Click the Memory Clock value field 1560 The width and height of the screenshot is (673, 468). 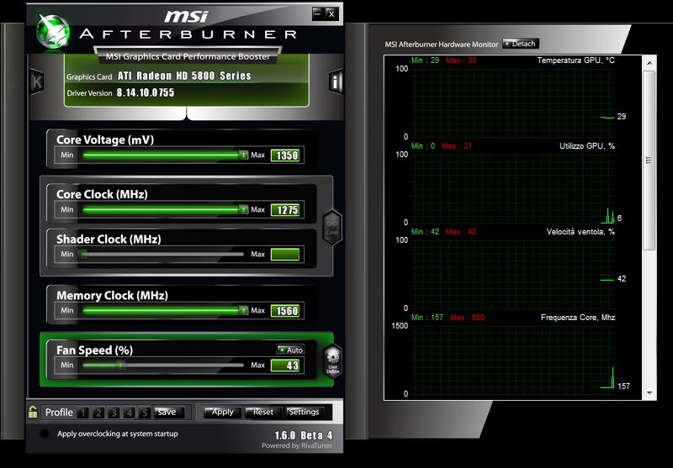pyautogui.click(x=285, y=311)
